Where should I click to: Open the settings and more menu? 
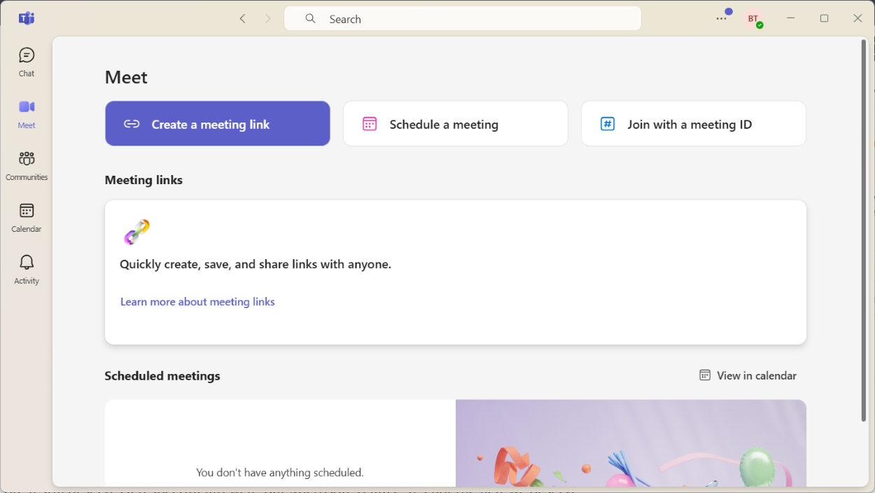(721, 18)
